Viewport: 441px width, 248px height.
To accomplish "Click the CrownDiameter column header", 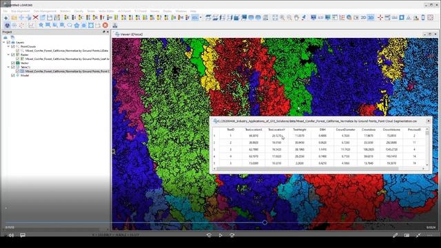I will tap(346, 130).
